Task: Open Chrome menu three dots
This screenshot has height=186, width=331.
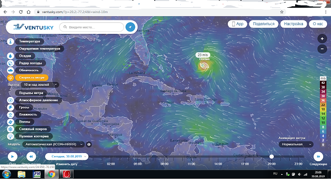Action: 326,12
